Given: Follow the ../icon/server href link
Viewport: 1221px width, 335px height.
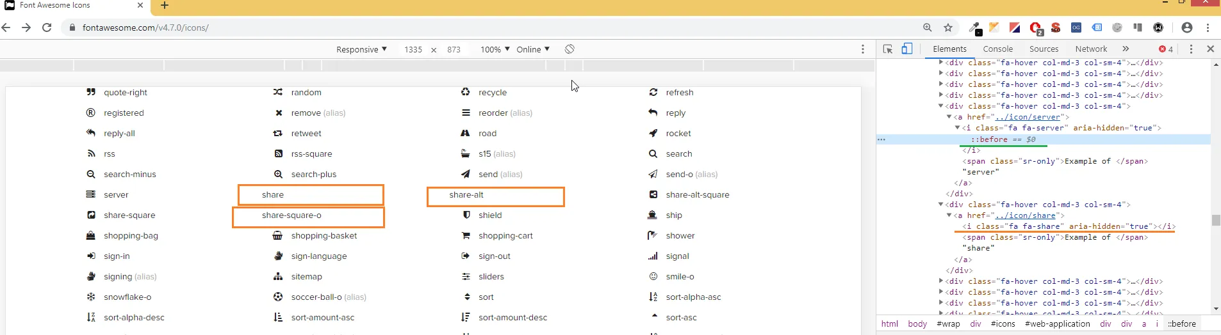Looking at the screenshot, I should coord(1028,117).
